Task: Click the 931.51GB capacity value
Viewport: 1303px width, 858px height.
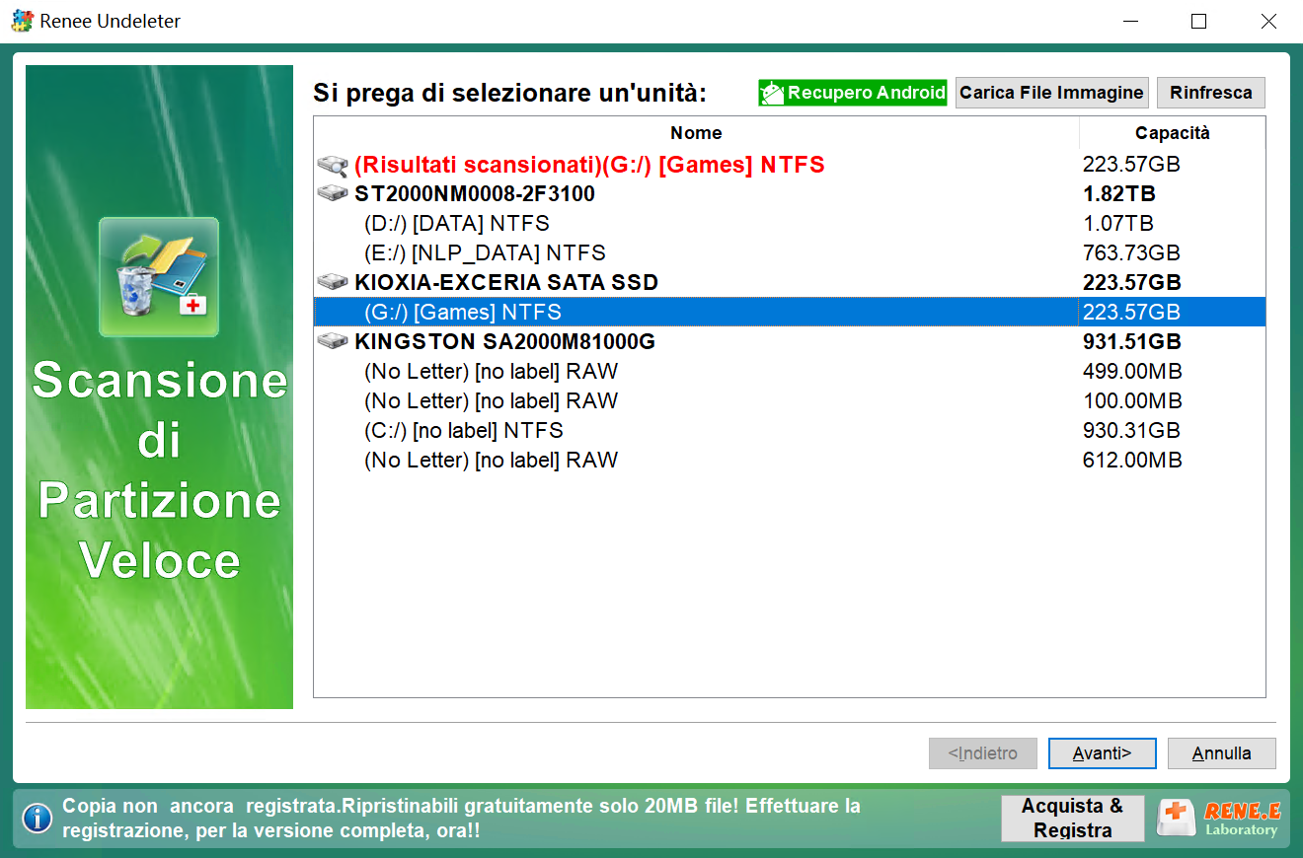Action: click(1132, 342)
